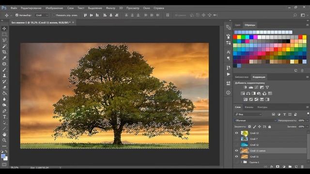Image resolution: width=310 pixels, height=174 pixels.
Task: Show the Слой 7 layer
Action: [x=236, y=139]
